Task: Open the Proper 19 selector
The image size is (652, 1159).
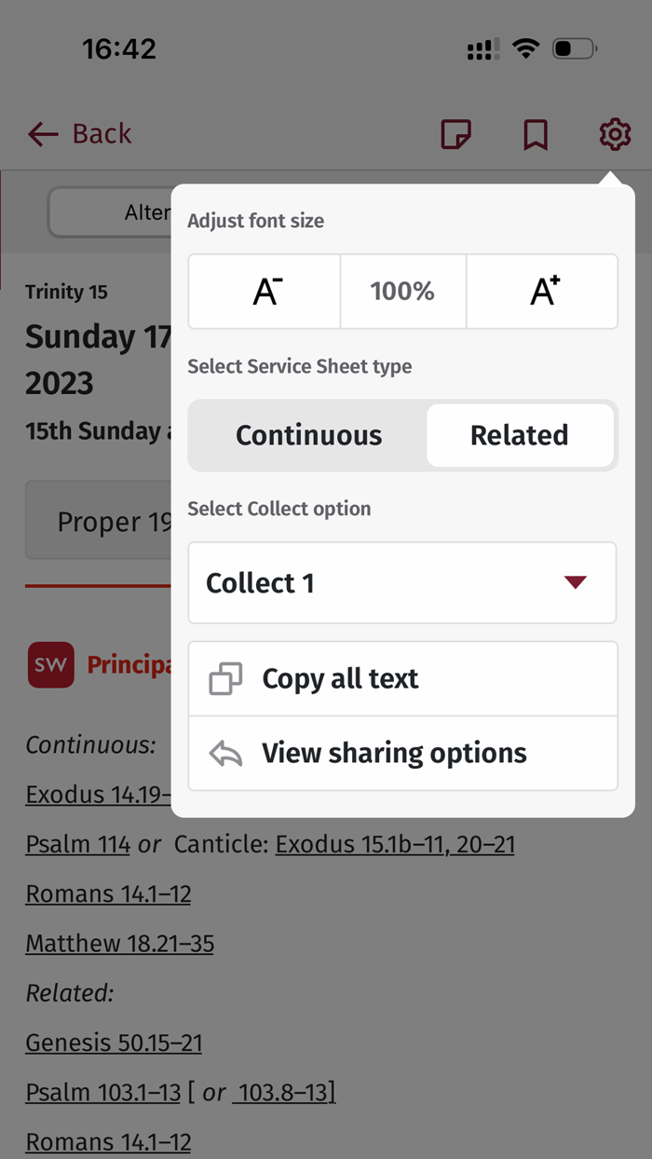Action: pos(102,522)
